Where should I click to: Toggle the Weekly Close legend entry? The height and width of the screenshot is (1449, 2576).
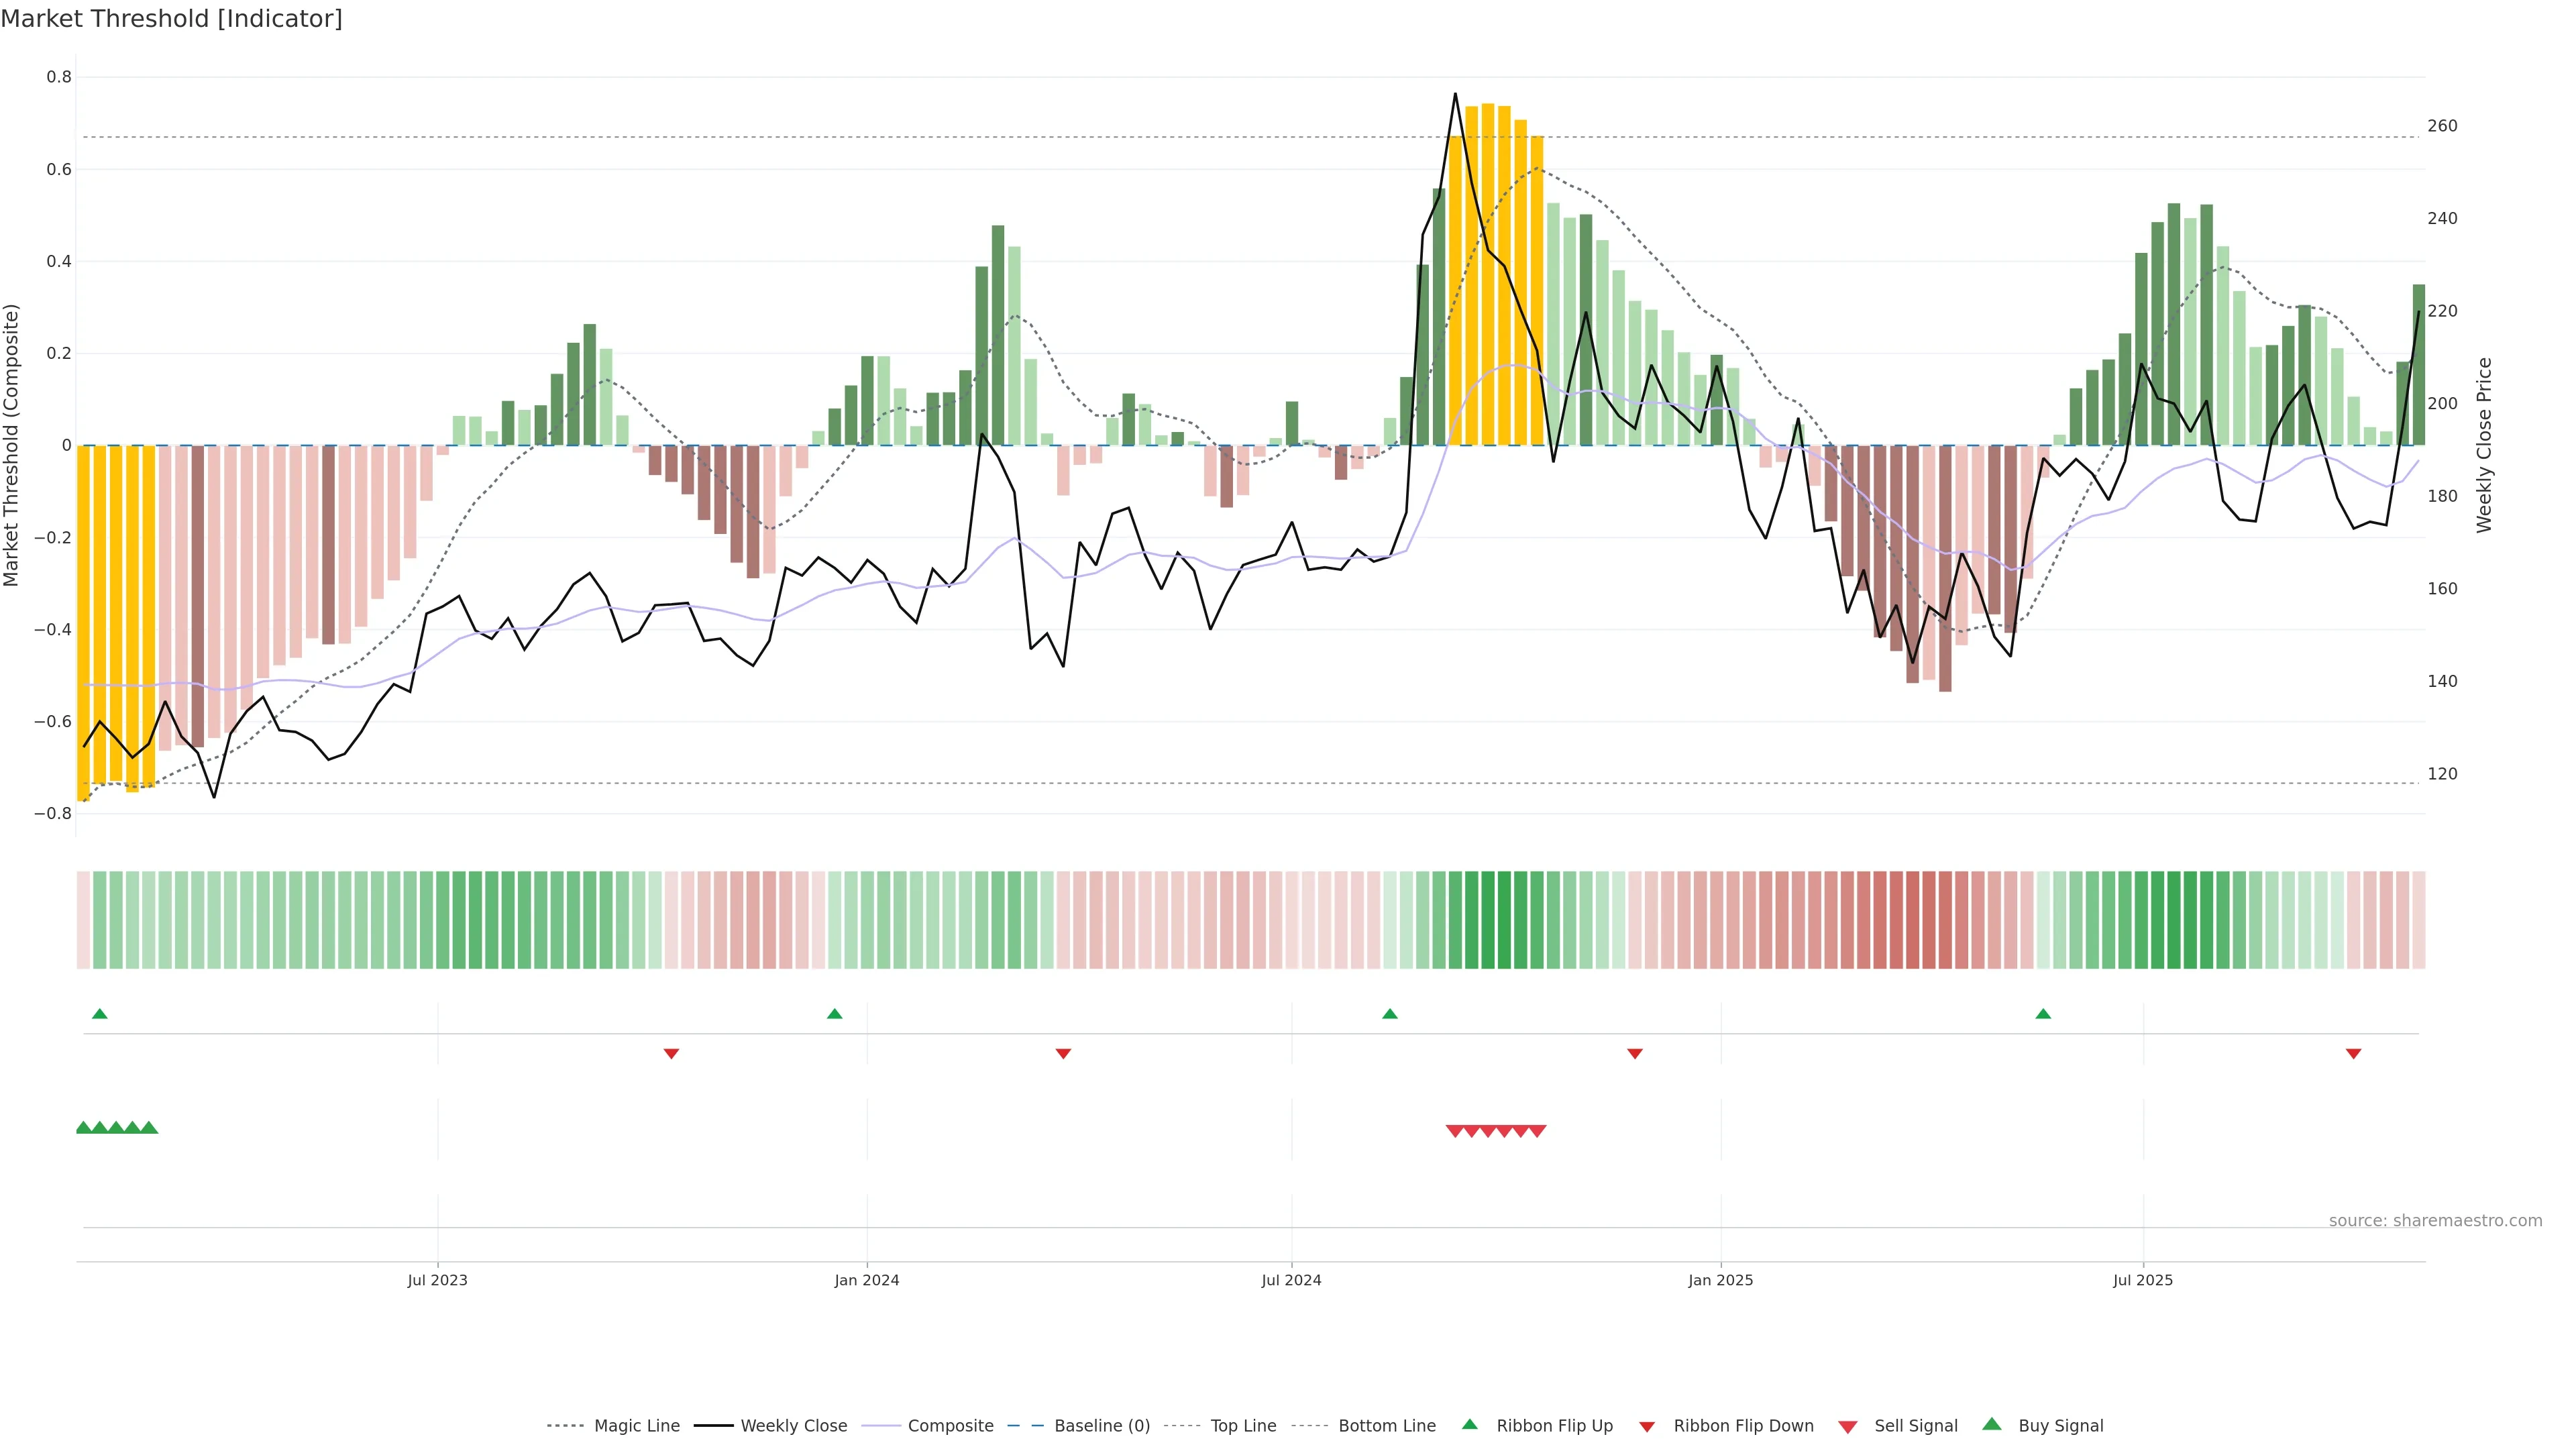click(793, 1426)
